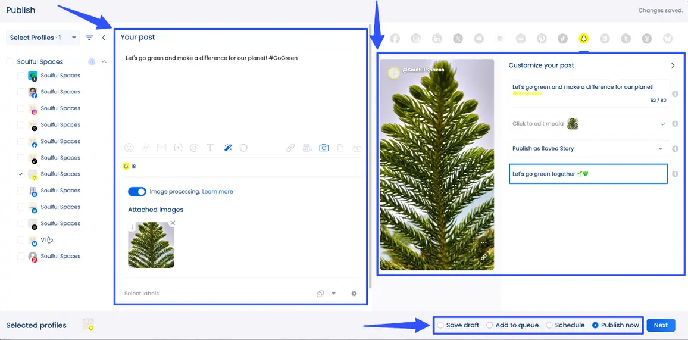Open the emoji picker in post editor
The width and height of the screenshot is (688, 340).
click(x=129, y=148)
